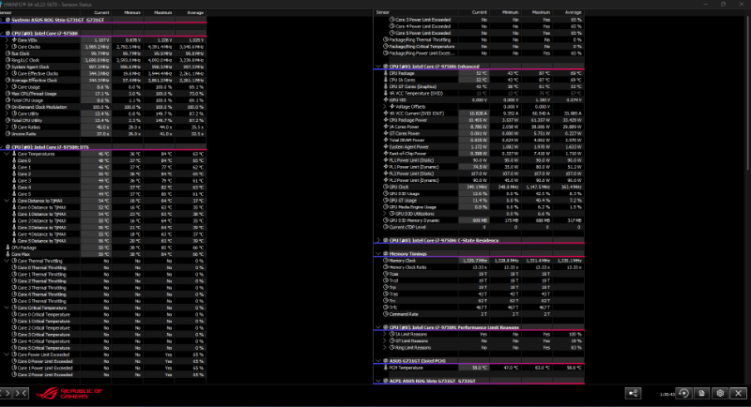Click the thermometer icon next to PCH Temperature
Image resolution: width=751 pixels, height=407 pixels.
pyautogui.click(x=386, y=368)
